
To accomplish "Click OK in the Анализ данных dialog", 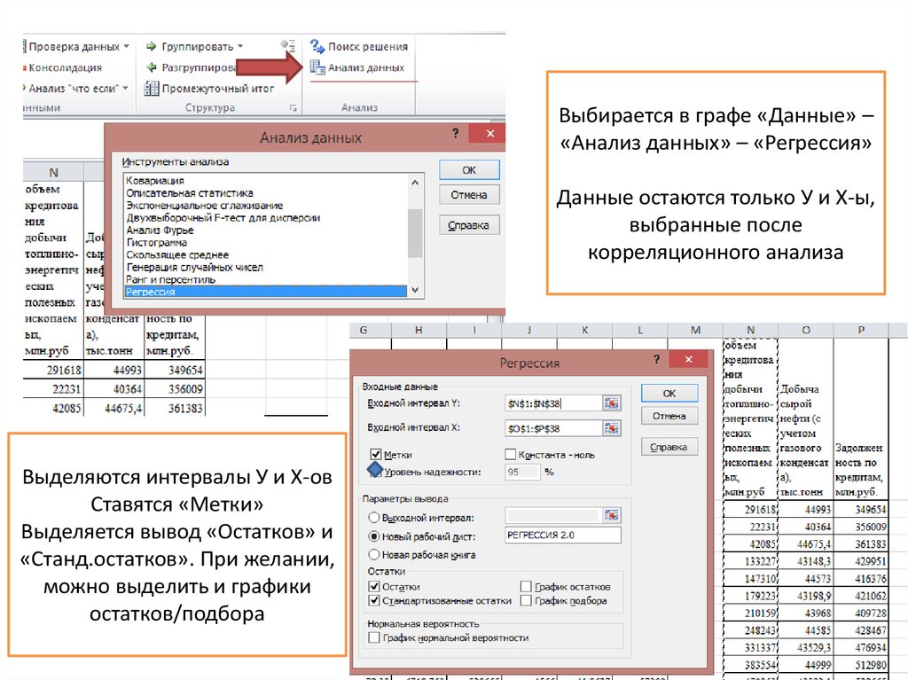I will pos(469,169).
